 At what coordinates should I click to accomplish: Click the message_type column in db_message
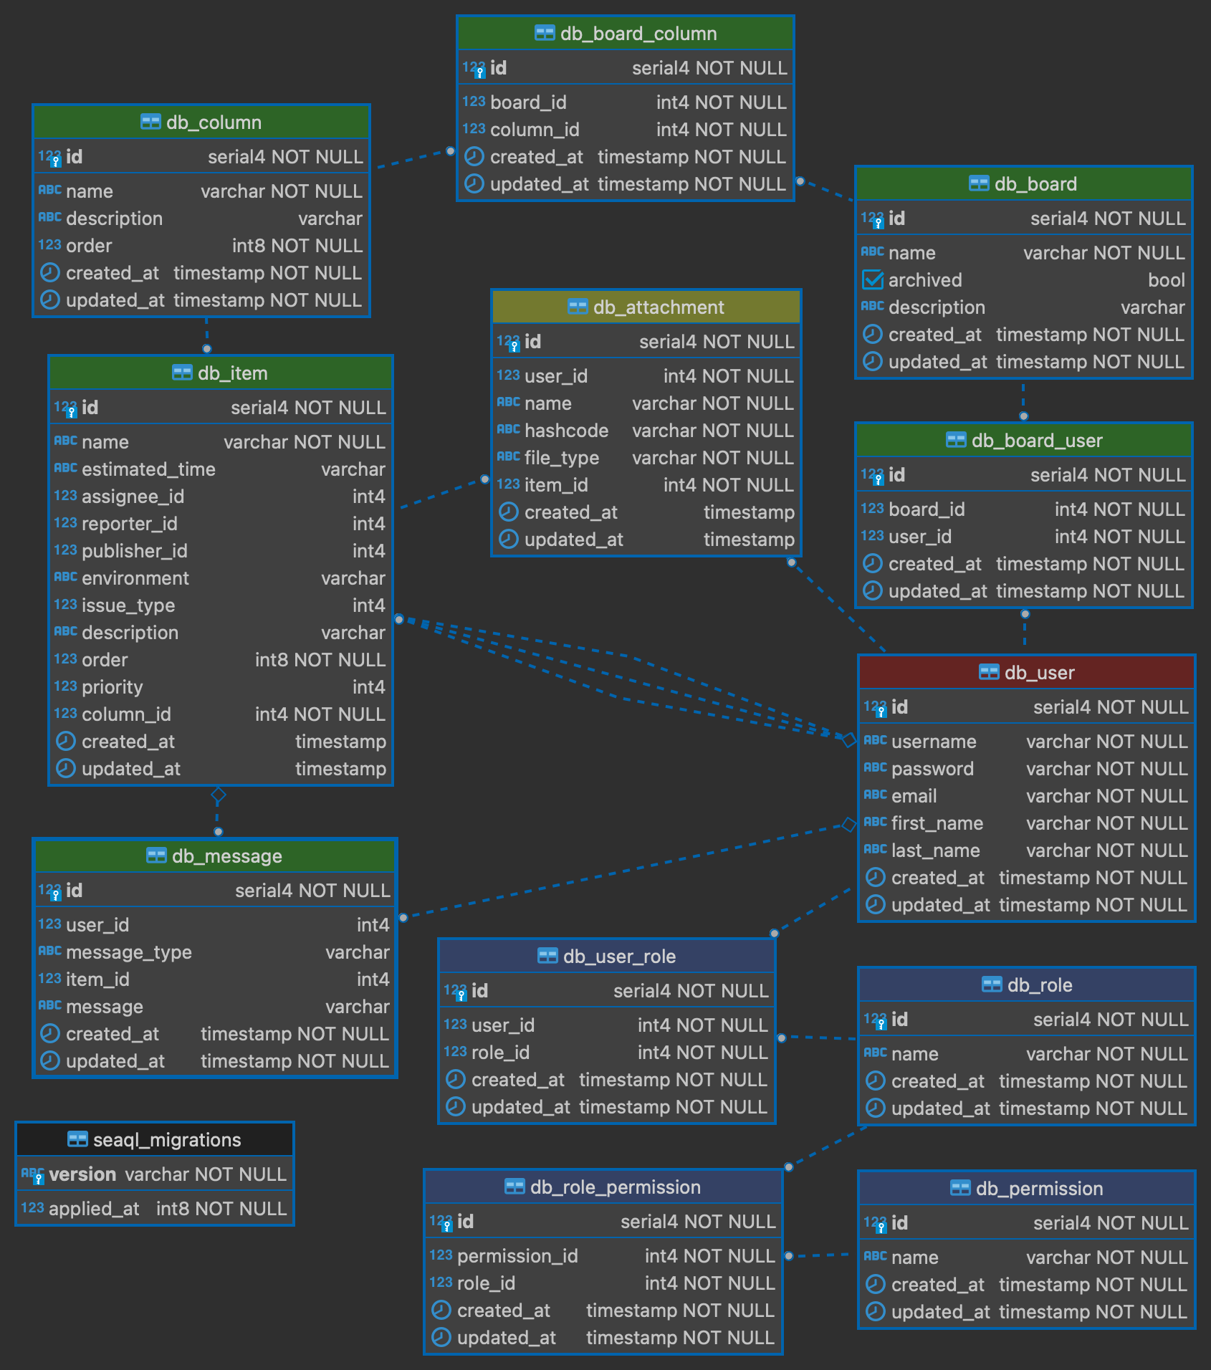pyautogui.click(x=215, y=952)
